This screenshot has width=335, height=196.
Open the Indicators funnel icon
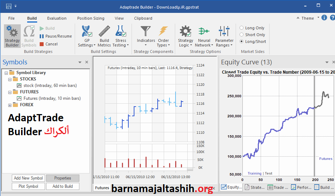146,31
